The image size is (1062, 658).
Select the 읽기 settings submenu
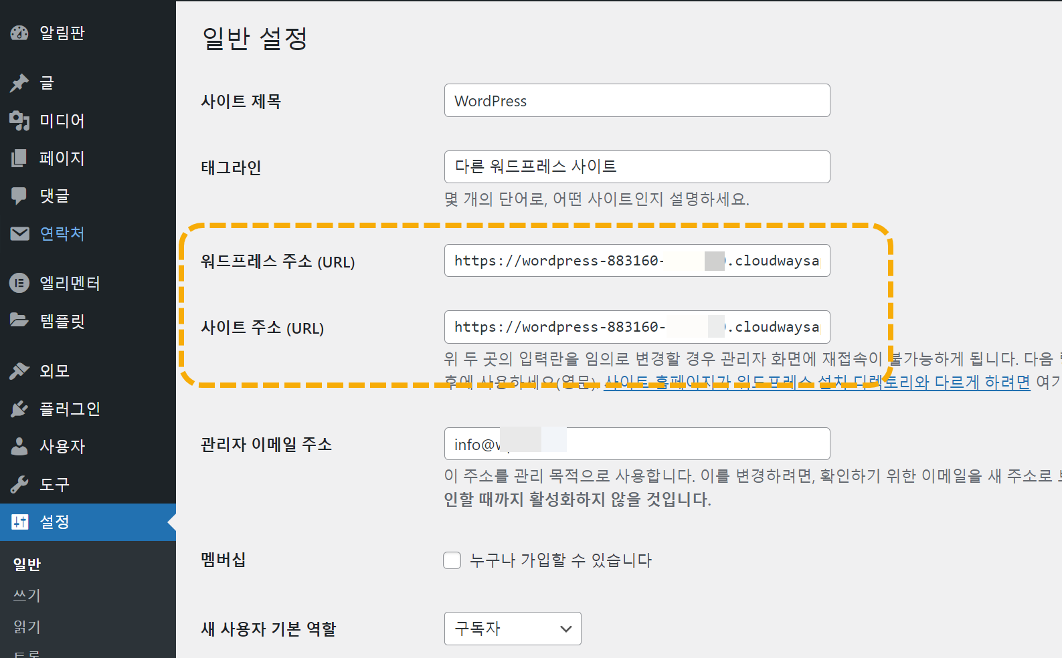[27, 627]
